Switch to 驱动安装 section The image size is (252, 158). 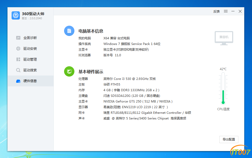31,49
